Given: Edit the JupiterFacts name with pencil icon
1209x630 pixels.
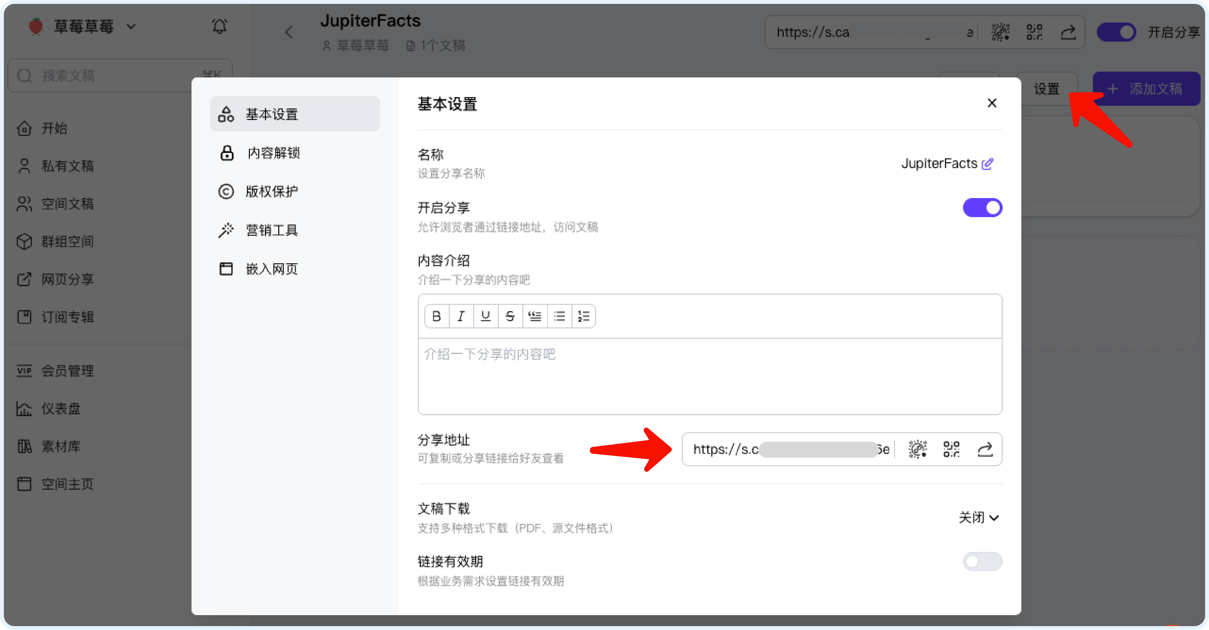Looking at the screenshot, I should [988, 163].
